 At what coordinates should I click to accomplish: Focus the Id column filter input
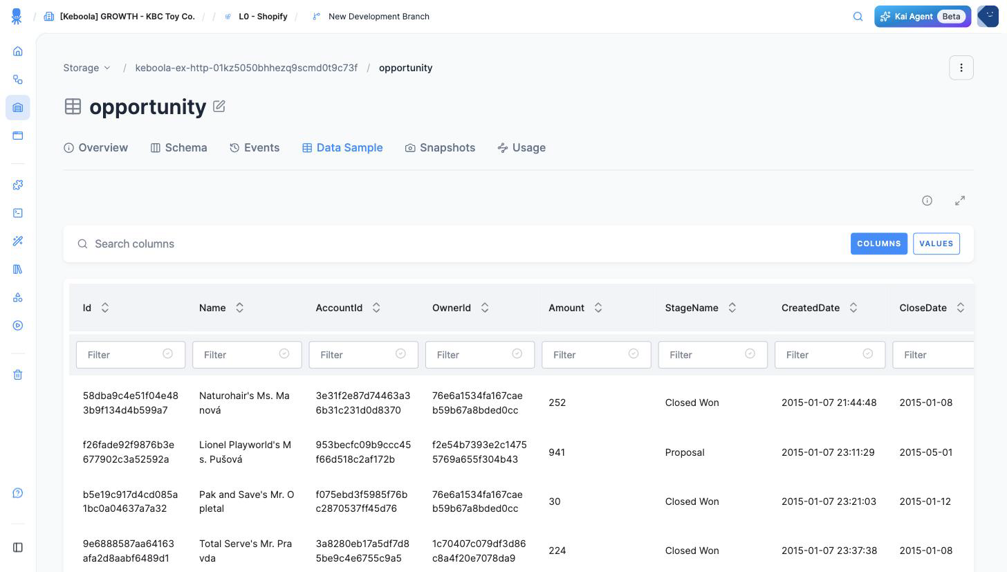pos(131,355)
